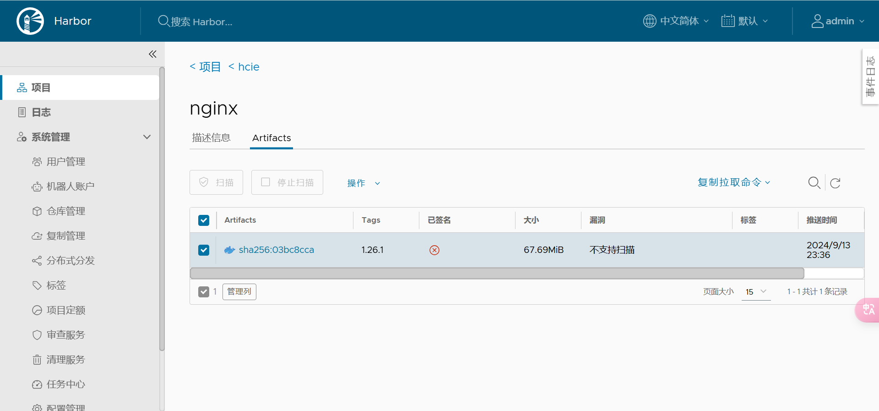Click the 1.26.1 tag cell
Screen dimensions: 879x411
[x=373, y=250]
